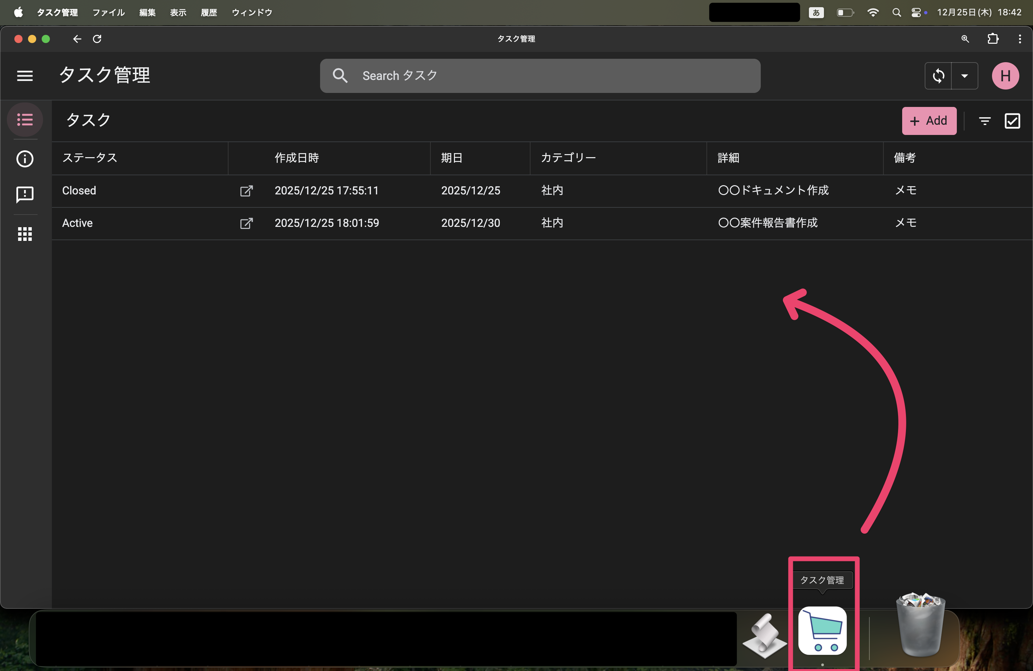Image resolution: width=1033 pixels, height=671 pixels.
Task: Open the apps grid sidebar icon
Action: point(25,234)
